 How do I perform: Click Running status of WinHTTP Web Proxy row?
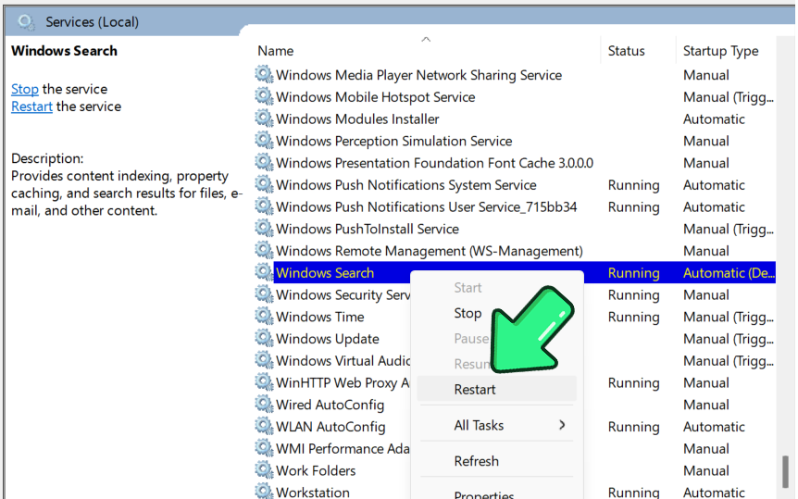pyautogui.click(x=633, y=383)
